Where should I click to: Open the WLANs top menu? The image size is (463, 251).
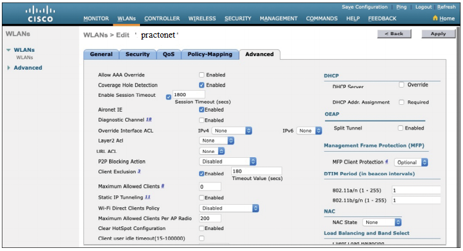tap(126, 19)
